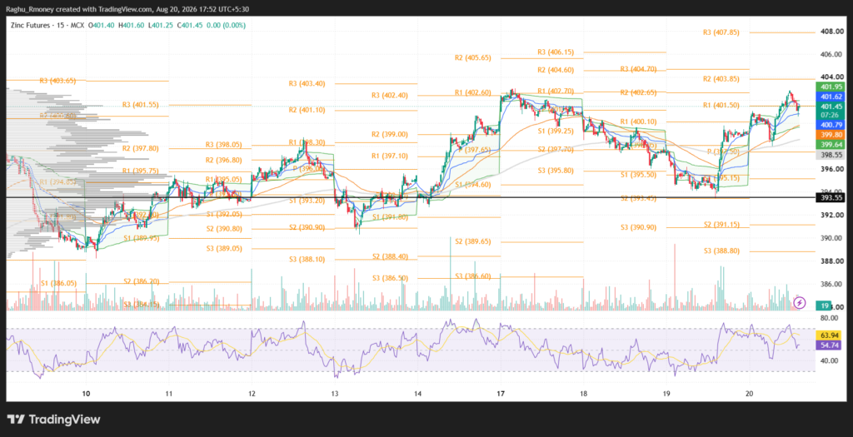Click date label 19 on time axis

(x=666, y=393)
